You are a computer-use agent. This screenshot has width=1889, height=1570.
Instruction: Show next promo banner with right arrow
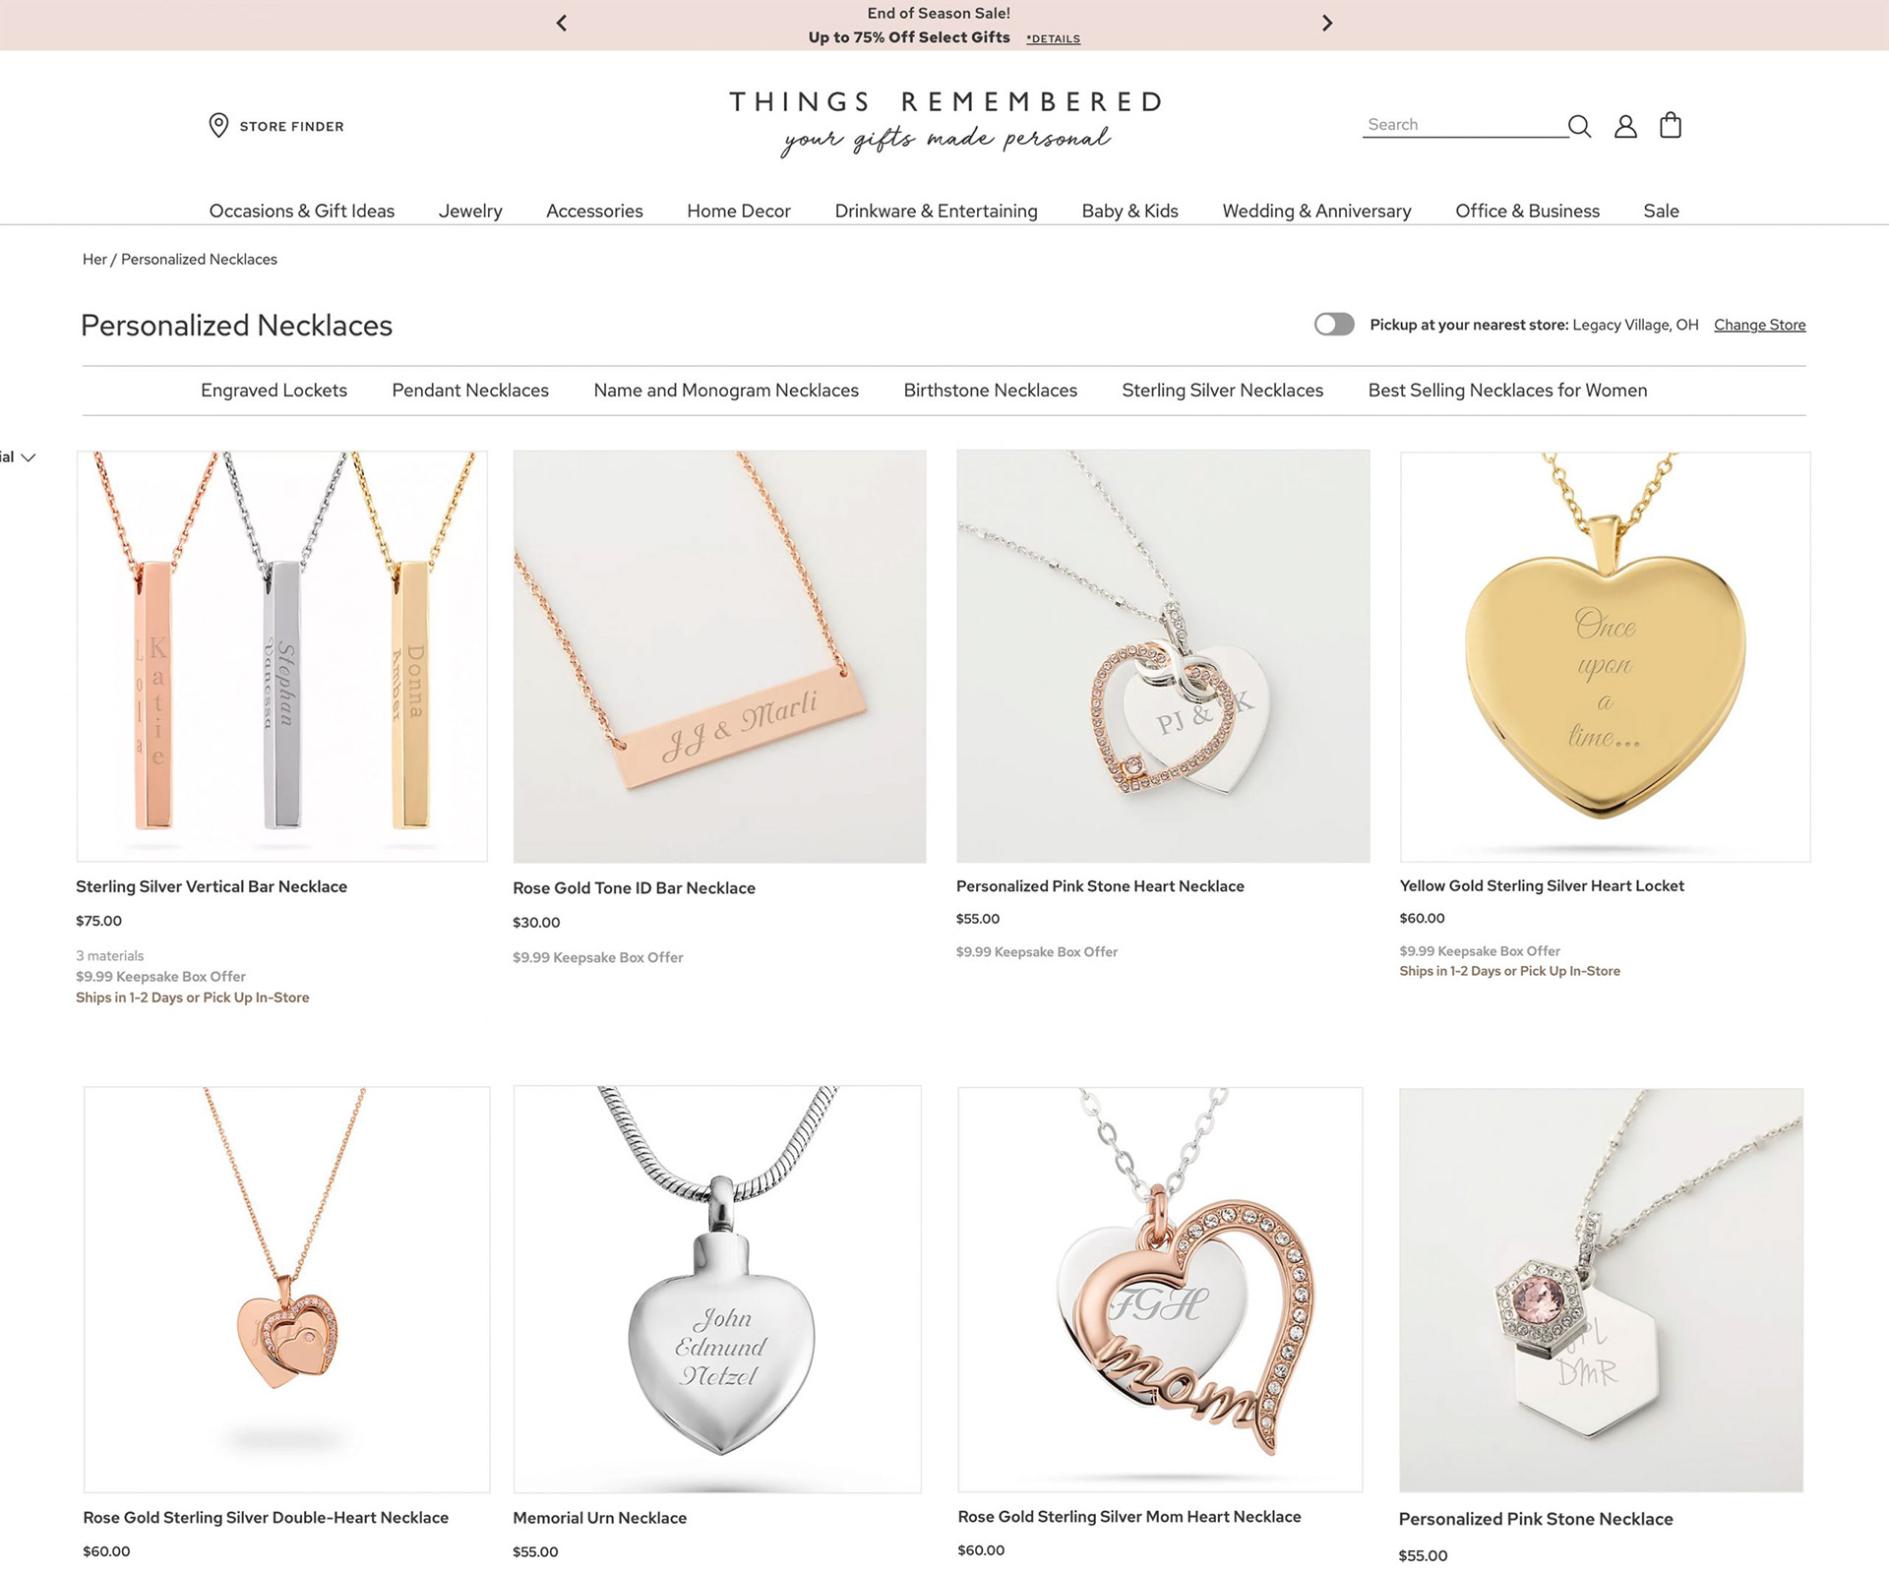[1327, 23]
